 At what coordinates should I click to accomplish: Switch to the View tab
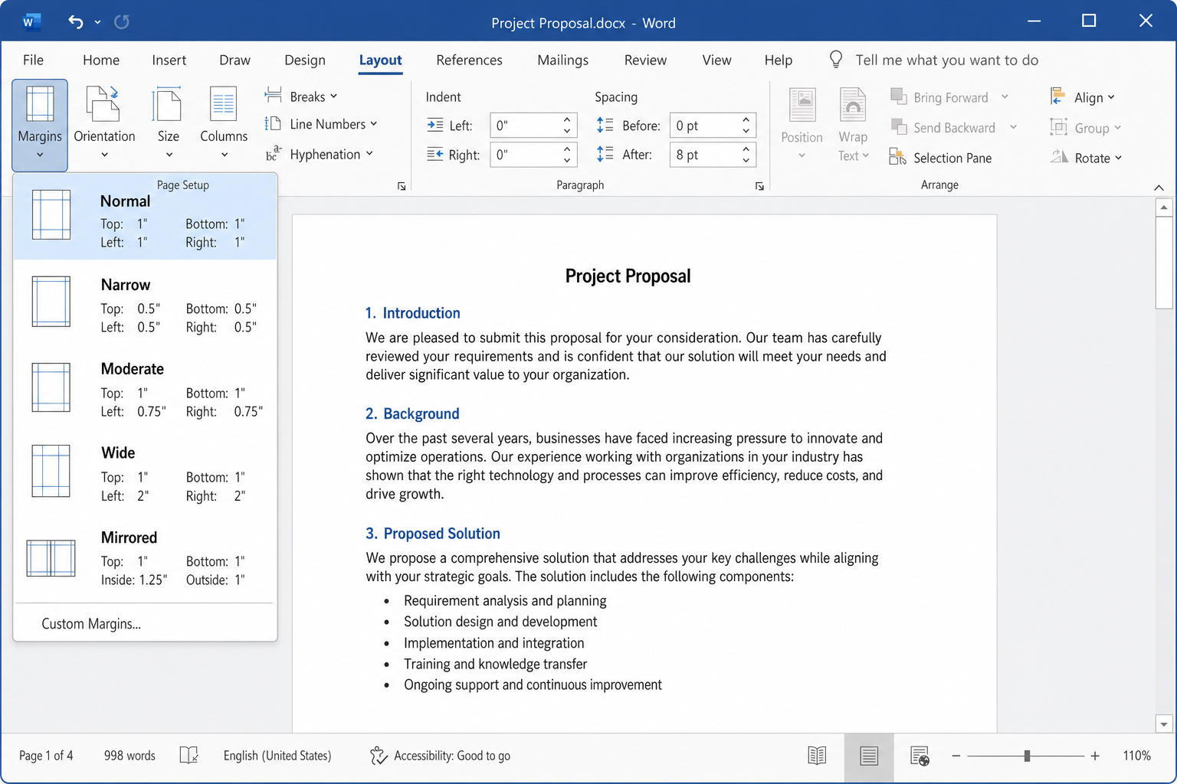[716, 60]
